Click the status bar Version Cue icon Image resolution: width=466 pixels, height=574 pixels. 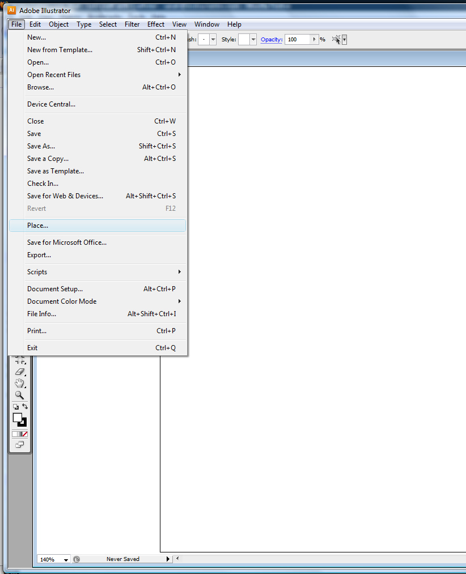(x=77, y=559)
